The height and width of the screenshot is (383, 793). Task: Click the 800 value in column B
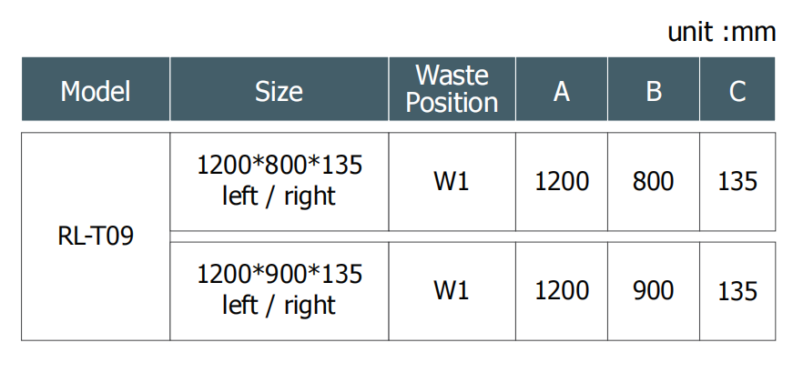click(x=654, y=181)
